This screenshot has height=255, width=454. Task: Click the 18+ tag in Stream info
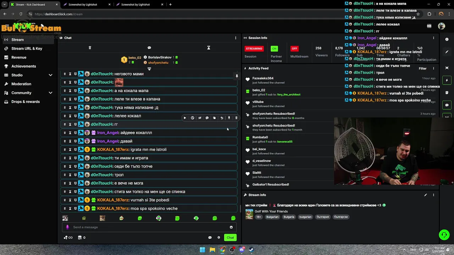(x=259, y=217)
